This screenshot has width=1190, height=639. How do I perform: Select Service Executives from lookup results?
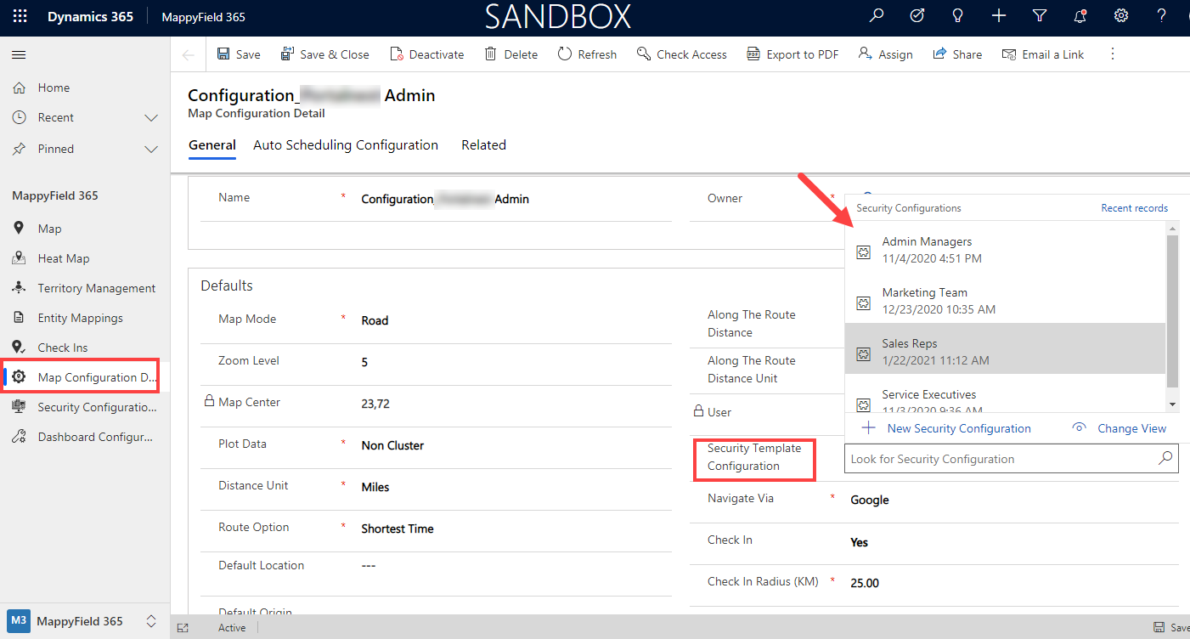1006,393
